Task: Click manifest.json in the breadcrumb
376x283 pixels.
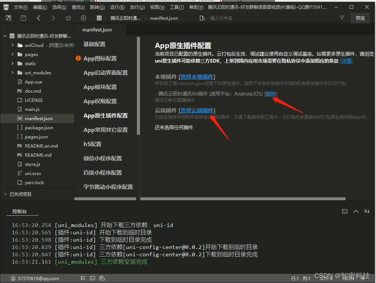Action: click(164, 18)
